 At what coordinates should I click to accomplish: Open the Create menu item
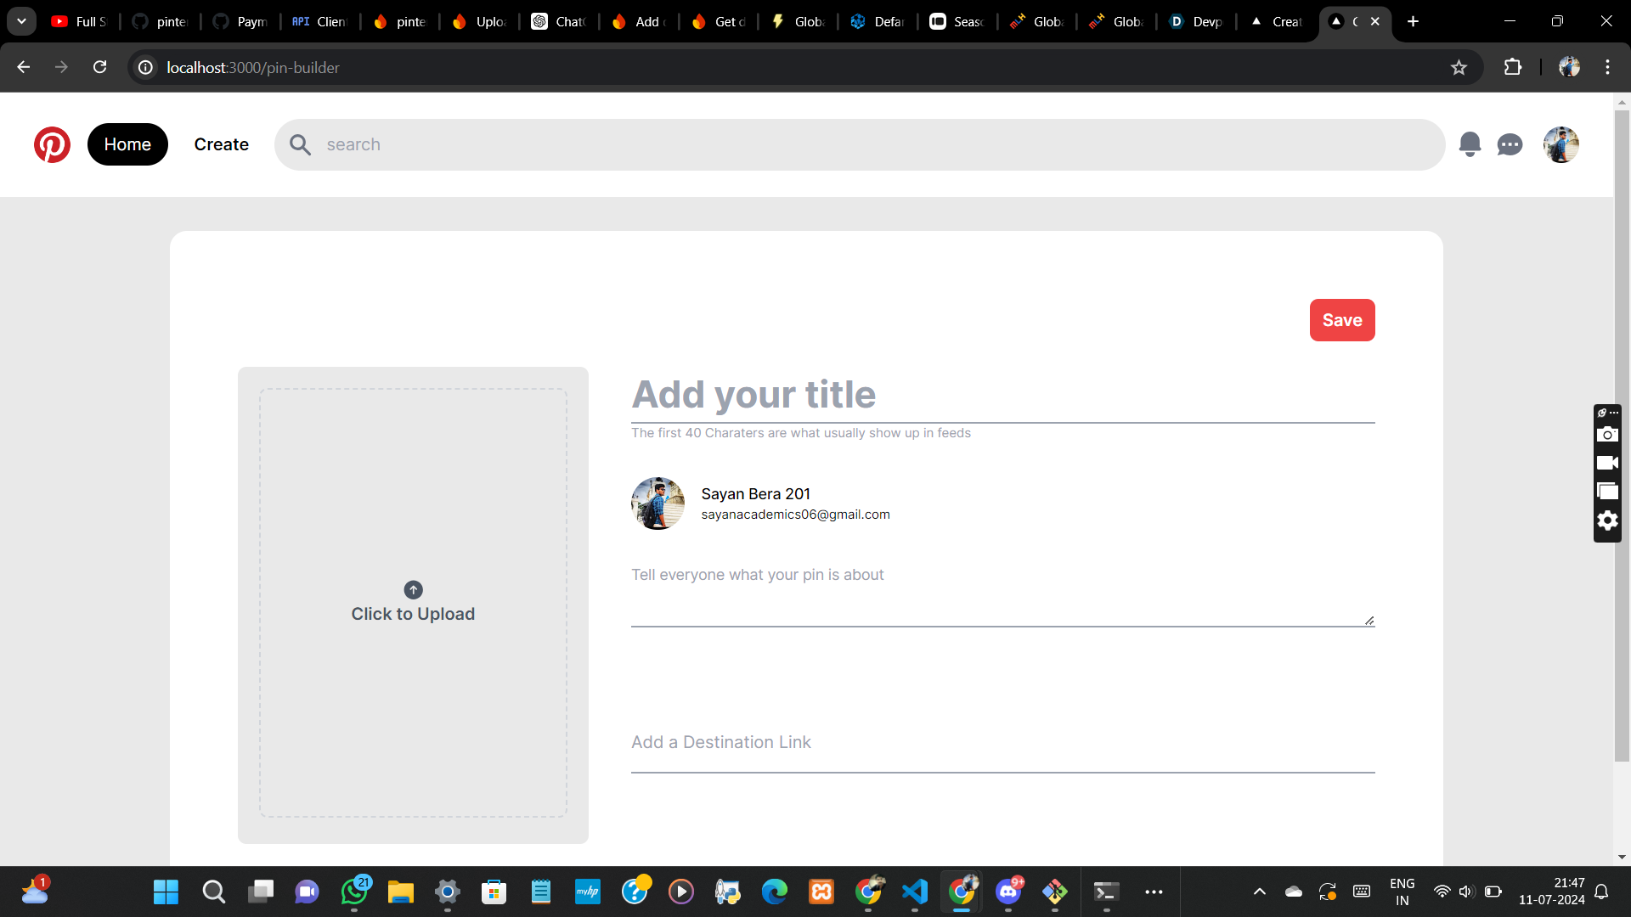click(x=221, y=144)
